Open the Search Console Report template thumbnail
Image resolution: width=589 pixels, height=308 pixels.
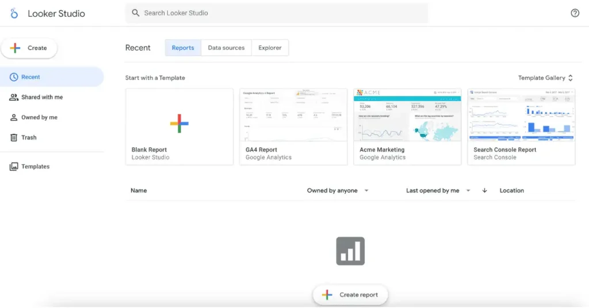click(x=521, y=115)
